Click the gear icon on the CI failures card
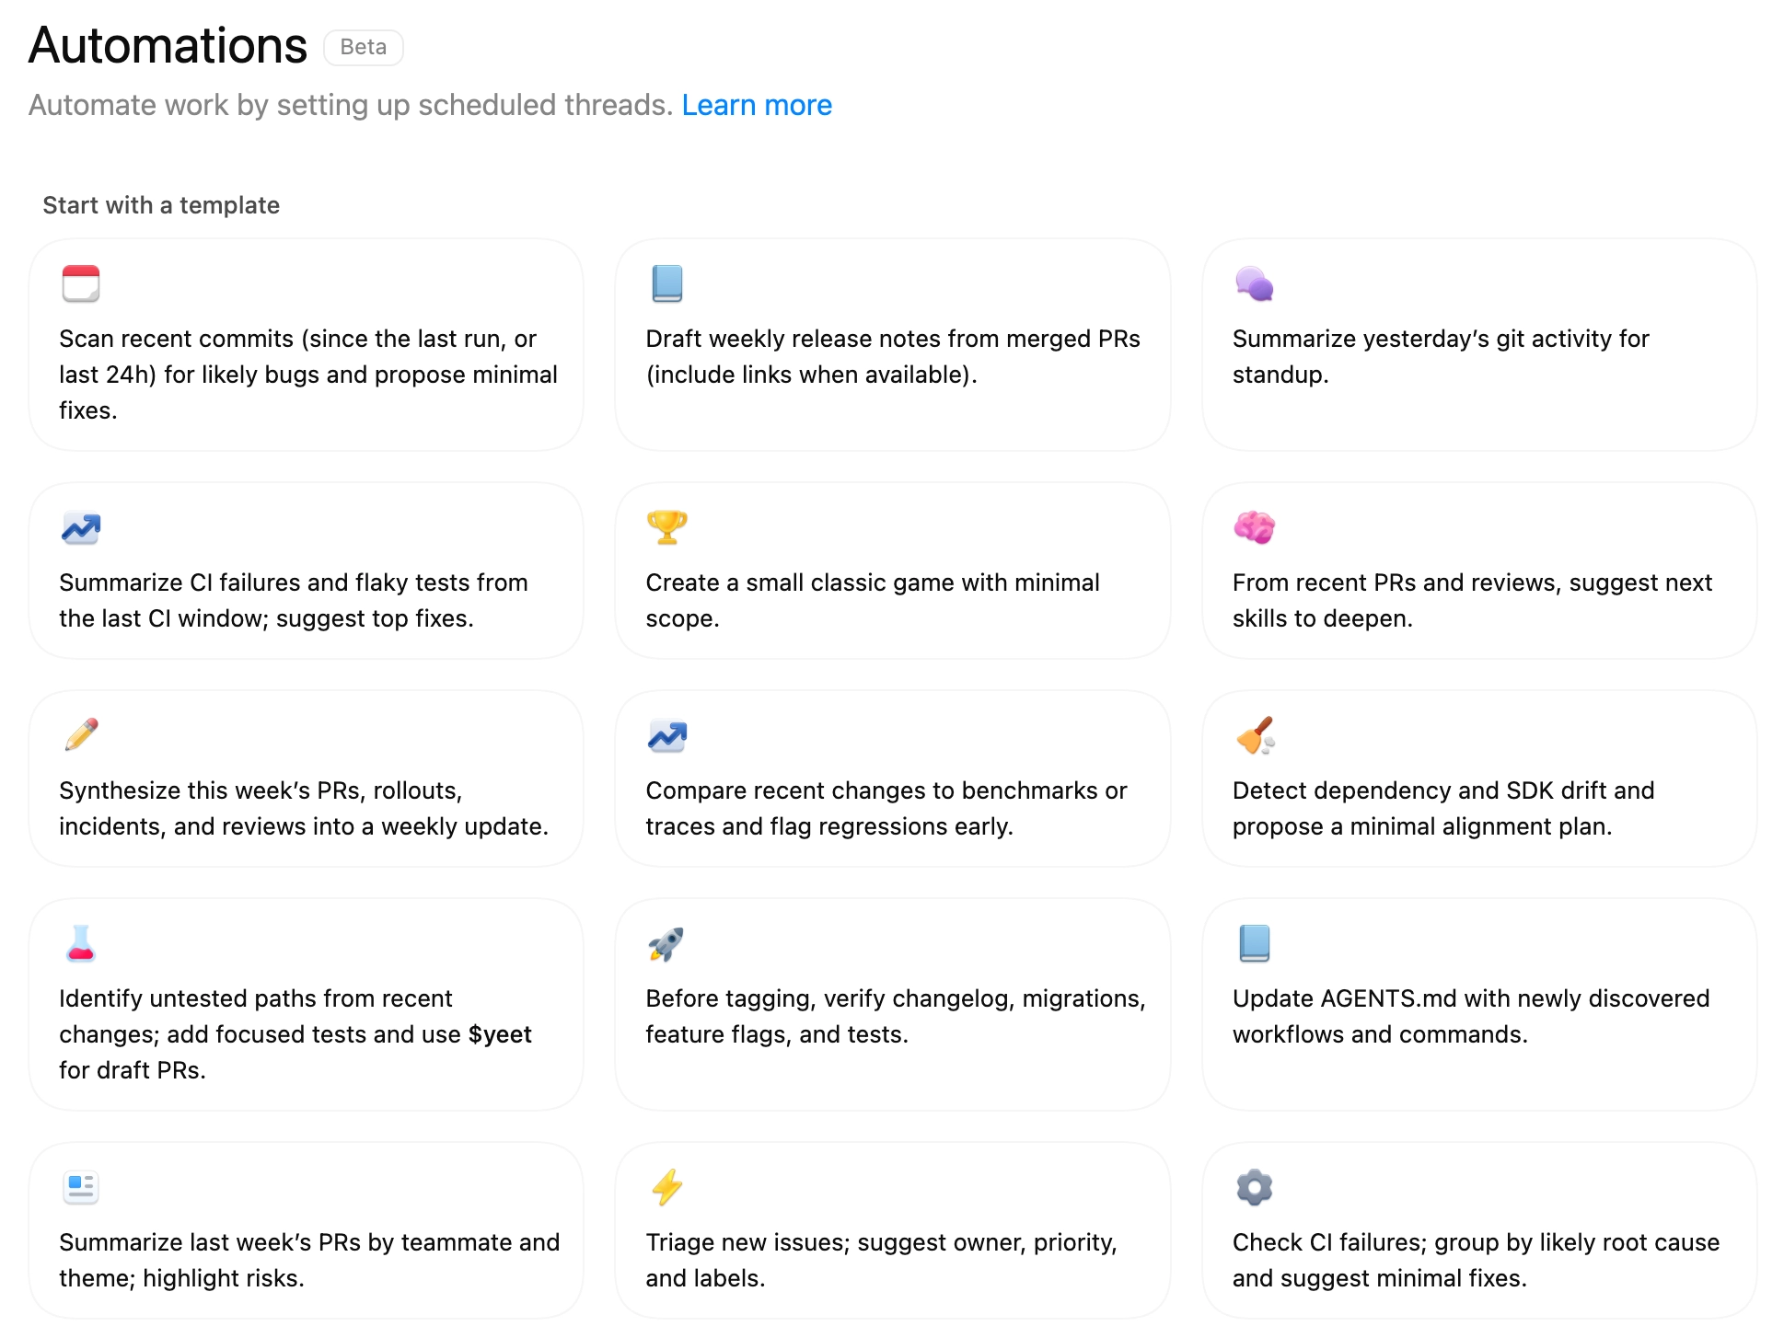1784x1338 pixels. click(x=1254, y=1187)
